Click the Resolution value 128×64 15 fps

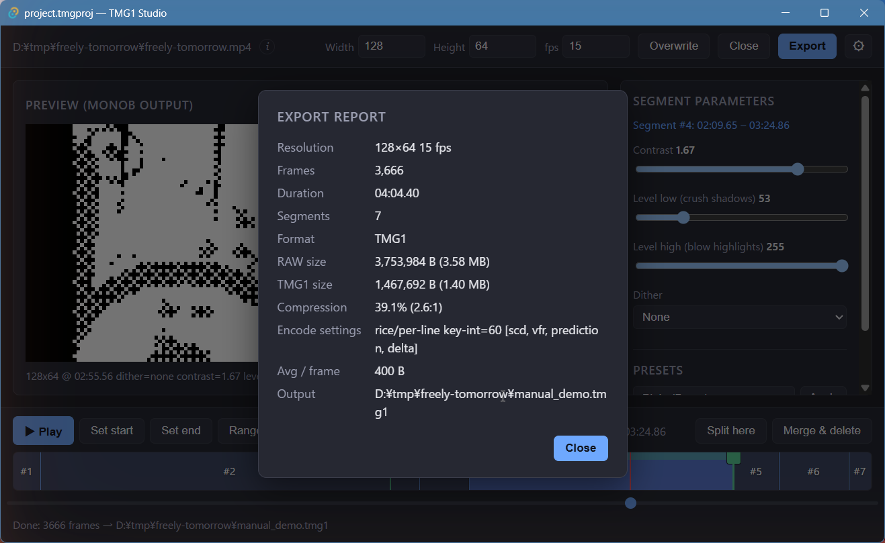[x=413, y=148]
